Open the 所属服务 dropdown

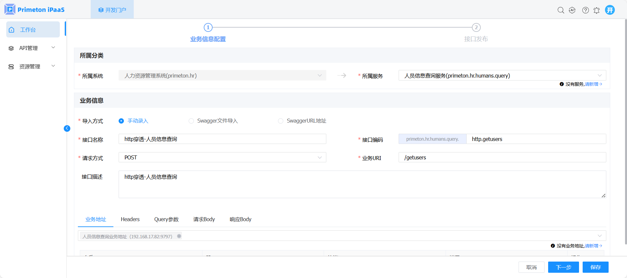502,76
